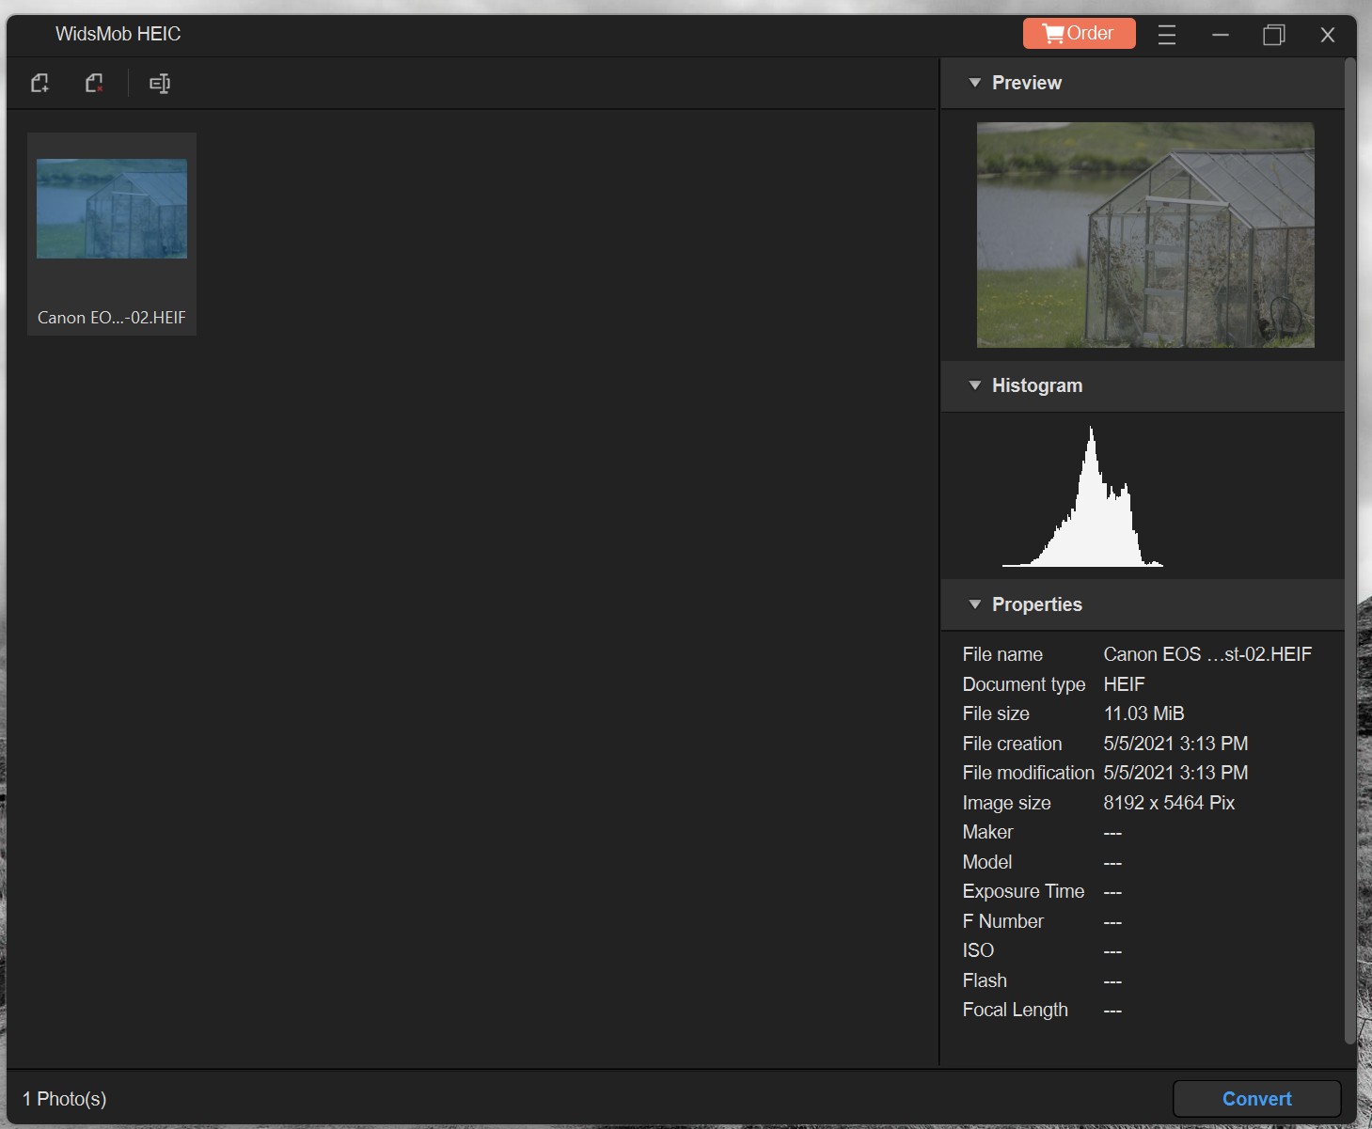
Task: Click the Image size property value
Action: tap(1168, 802)
